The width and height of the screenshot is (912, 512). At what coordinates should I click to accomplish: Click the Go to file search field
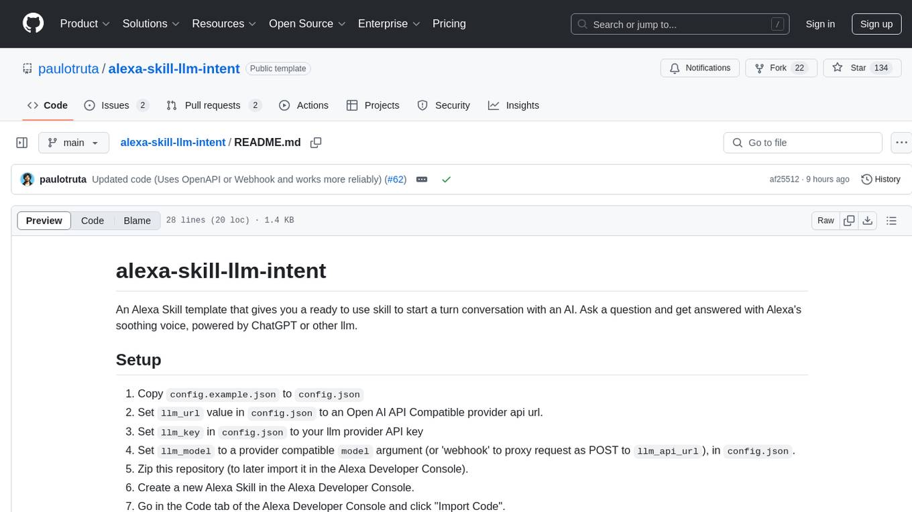(803, 143)
